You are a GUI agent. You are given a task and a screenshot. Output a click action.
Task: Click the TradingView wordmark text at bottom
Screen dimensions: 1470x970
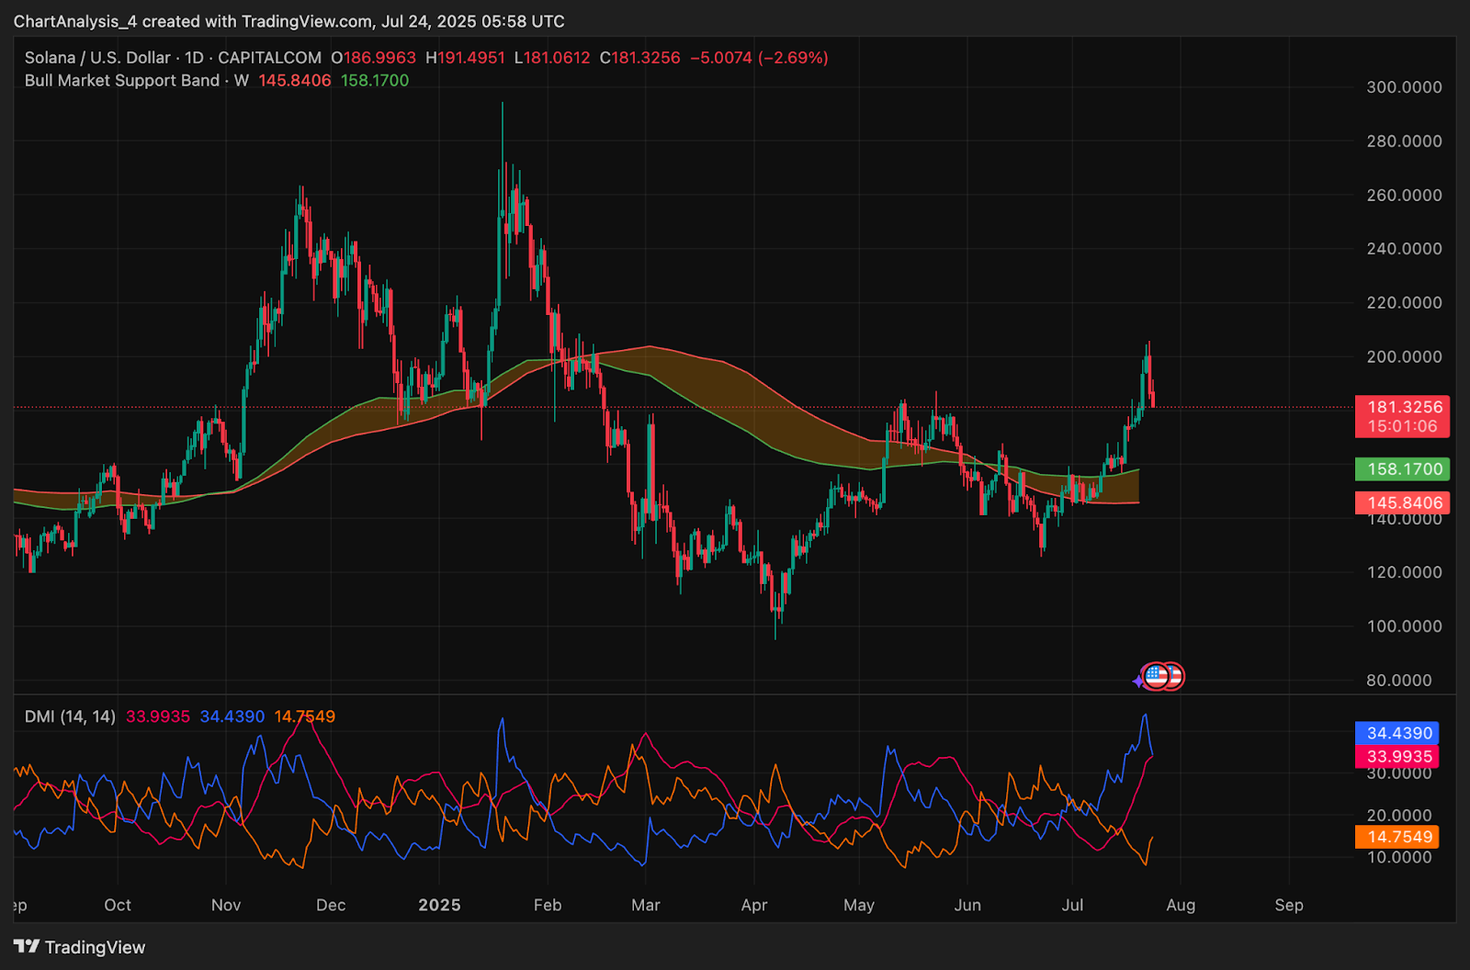coord(95,947)
